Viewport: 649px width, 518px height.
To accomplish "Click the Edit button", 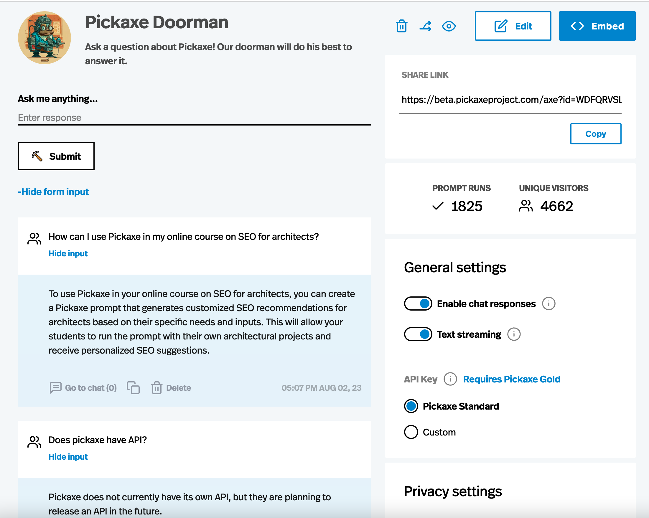I will [513, 26].
